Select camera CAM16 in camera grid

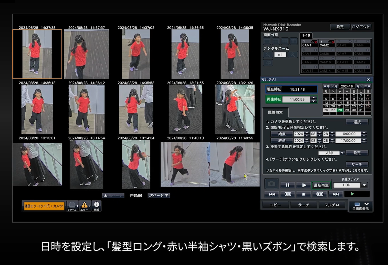(x=362, y=69)
